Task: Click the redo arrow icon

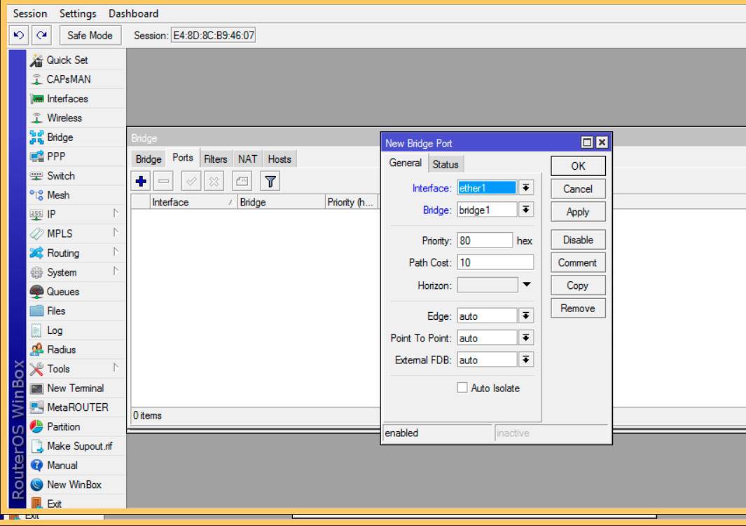Action: pyautogui.click(x=43, y=35)
